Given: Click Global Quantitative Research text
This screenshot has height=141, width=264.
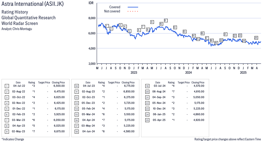Looking at the screenshot, I should (29, 18).
